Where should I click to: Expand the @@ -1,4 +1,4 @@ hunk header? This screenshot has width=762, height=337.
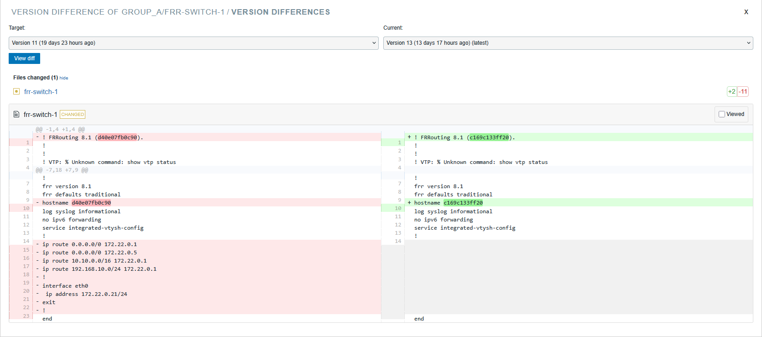(x=60, y=129)
